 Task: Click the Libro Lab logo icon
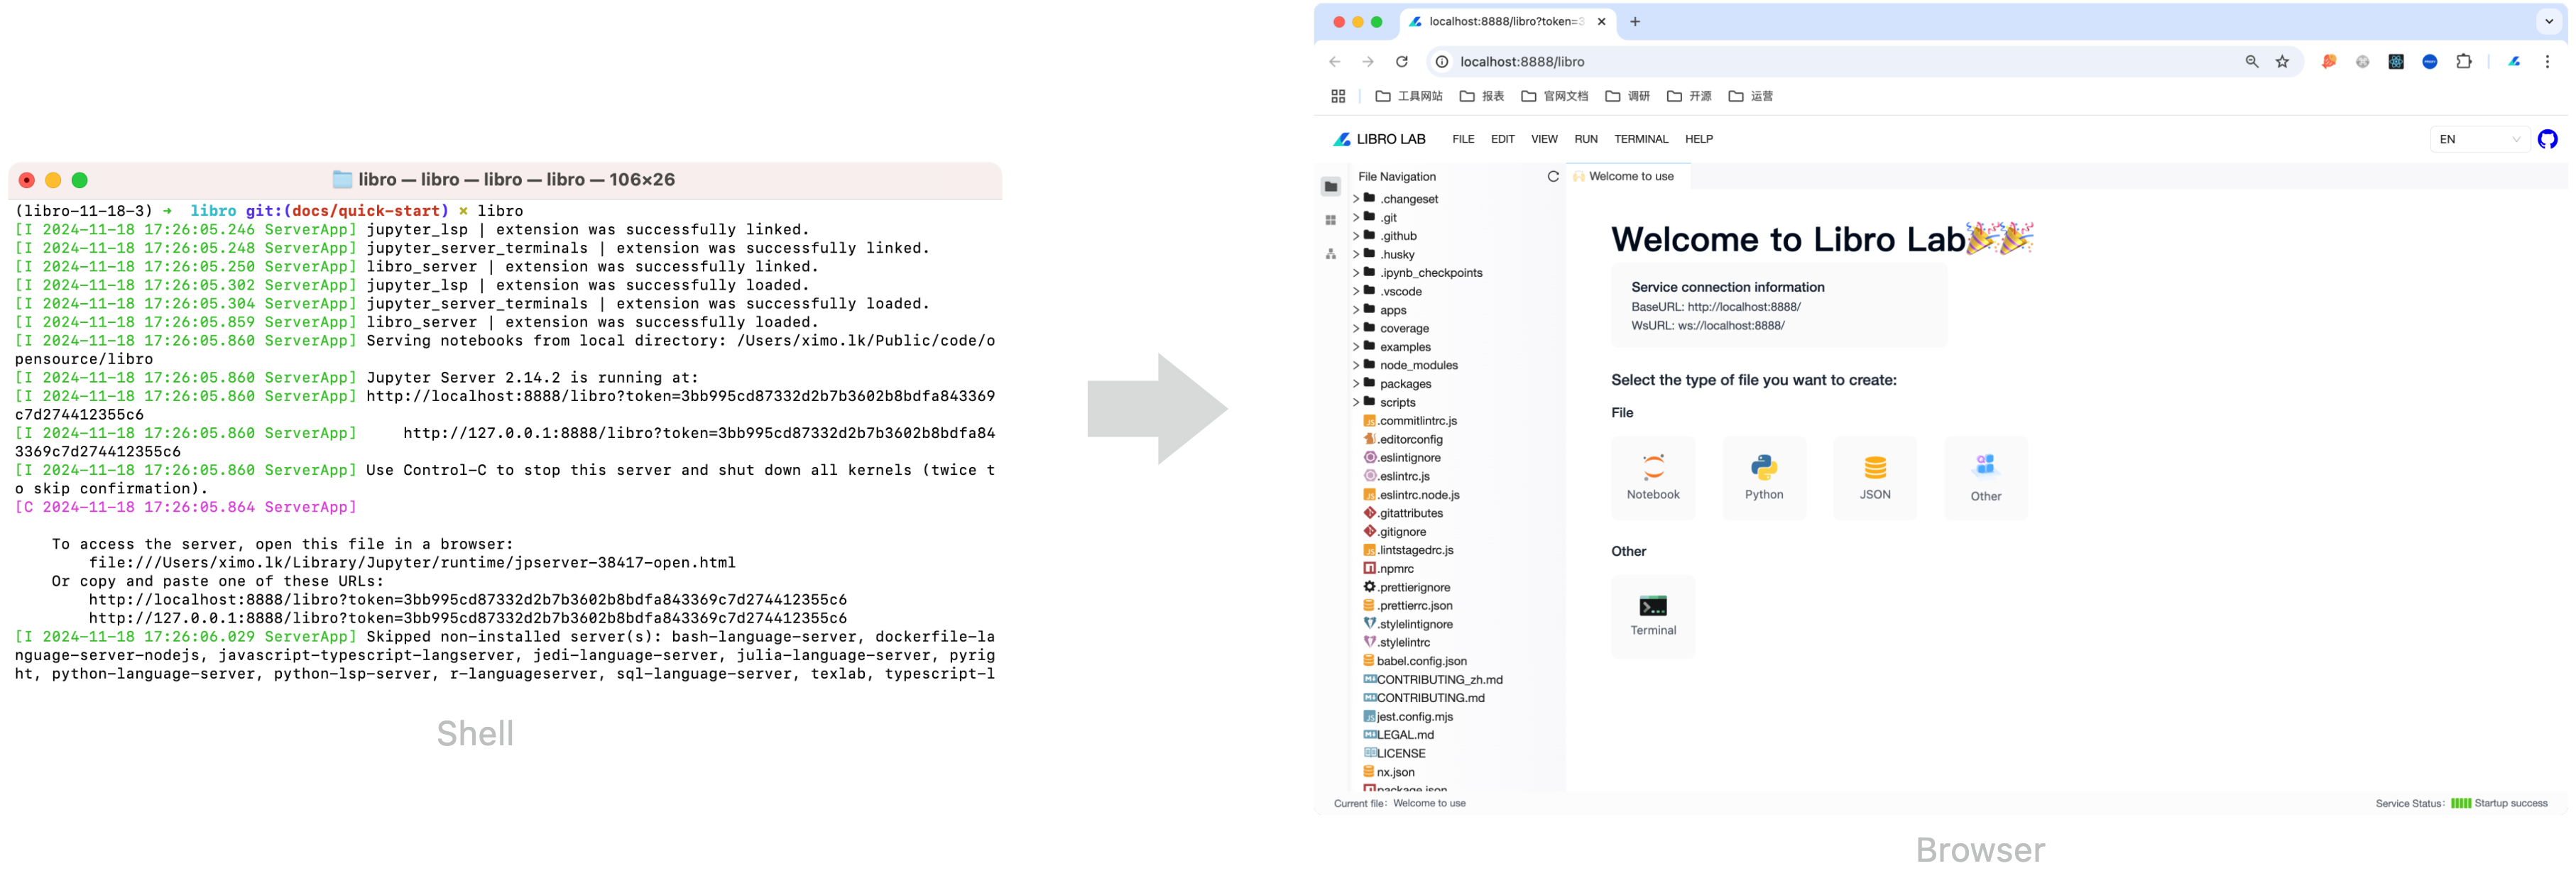pyautogui.click(x=1342, y=138)
